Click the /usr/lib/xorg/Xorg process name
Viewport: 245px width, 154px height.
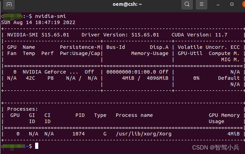[x=144, y=134]
